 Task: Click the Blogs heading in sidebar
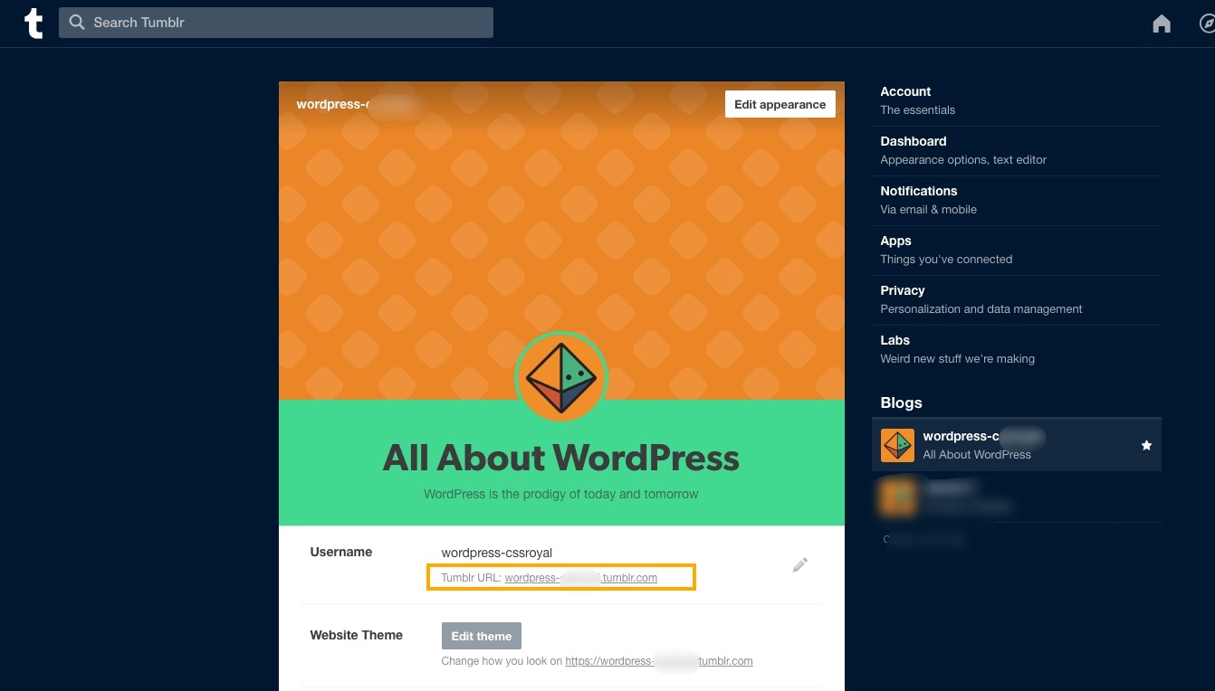(x=901, y=402)
